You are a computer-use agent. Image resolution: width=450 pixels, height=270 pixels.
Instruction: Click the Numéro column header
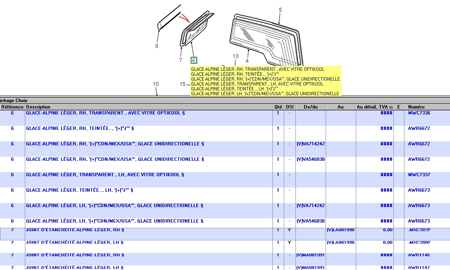416,107
